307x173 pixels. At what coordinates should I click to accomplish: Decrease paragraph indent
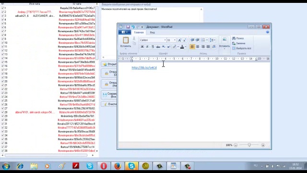tap(192, 40)
